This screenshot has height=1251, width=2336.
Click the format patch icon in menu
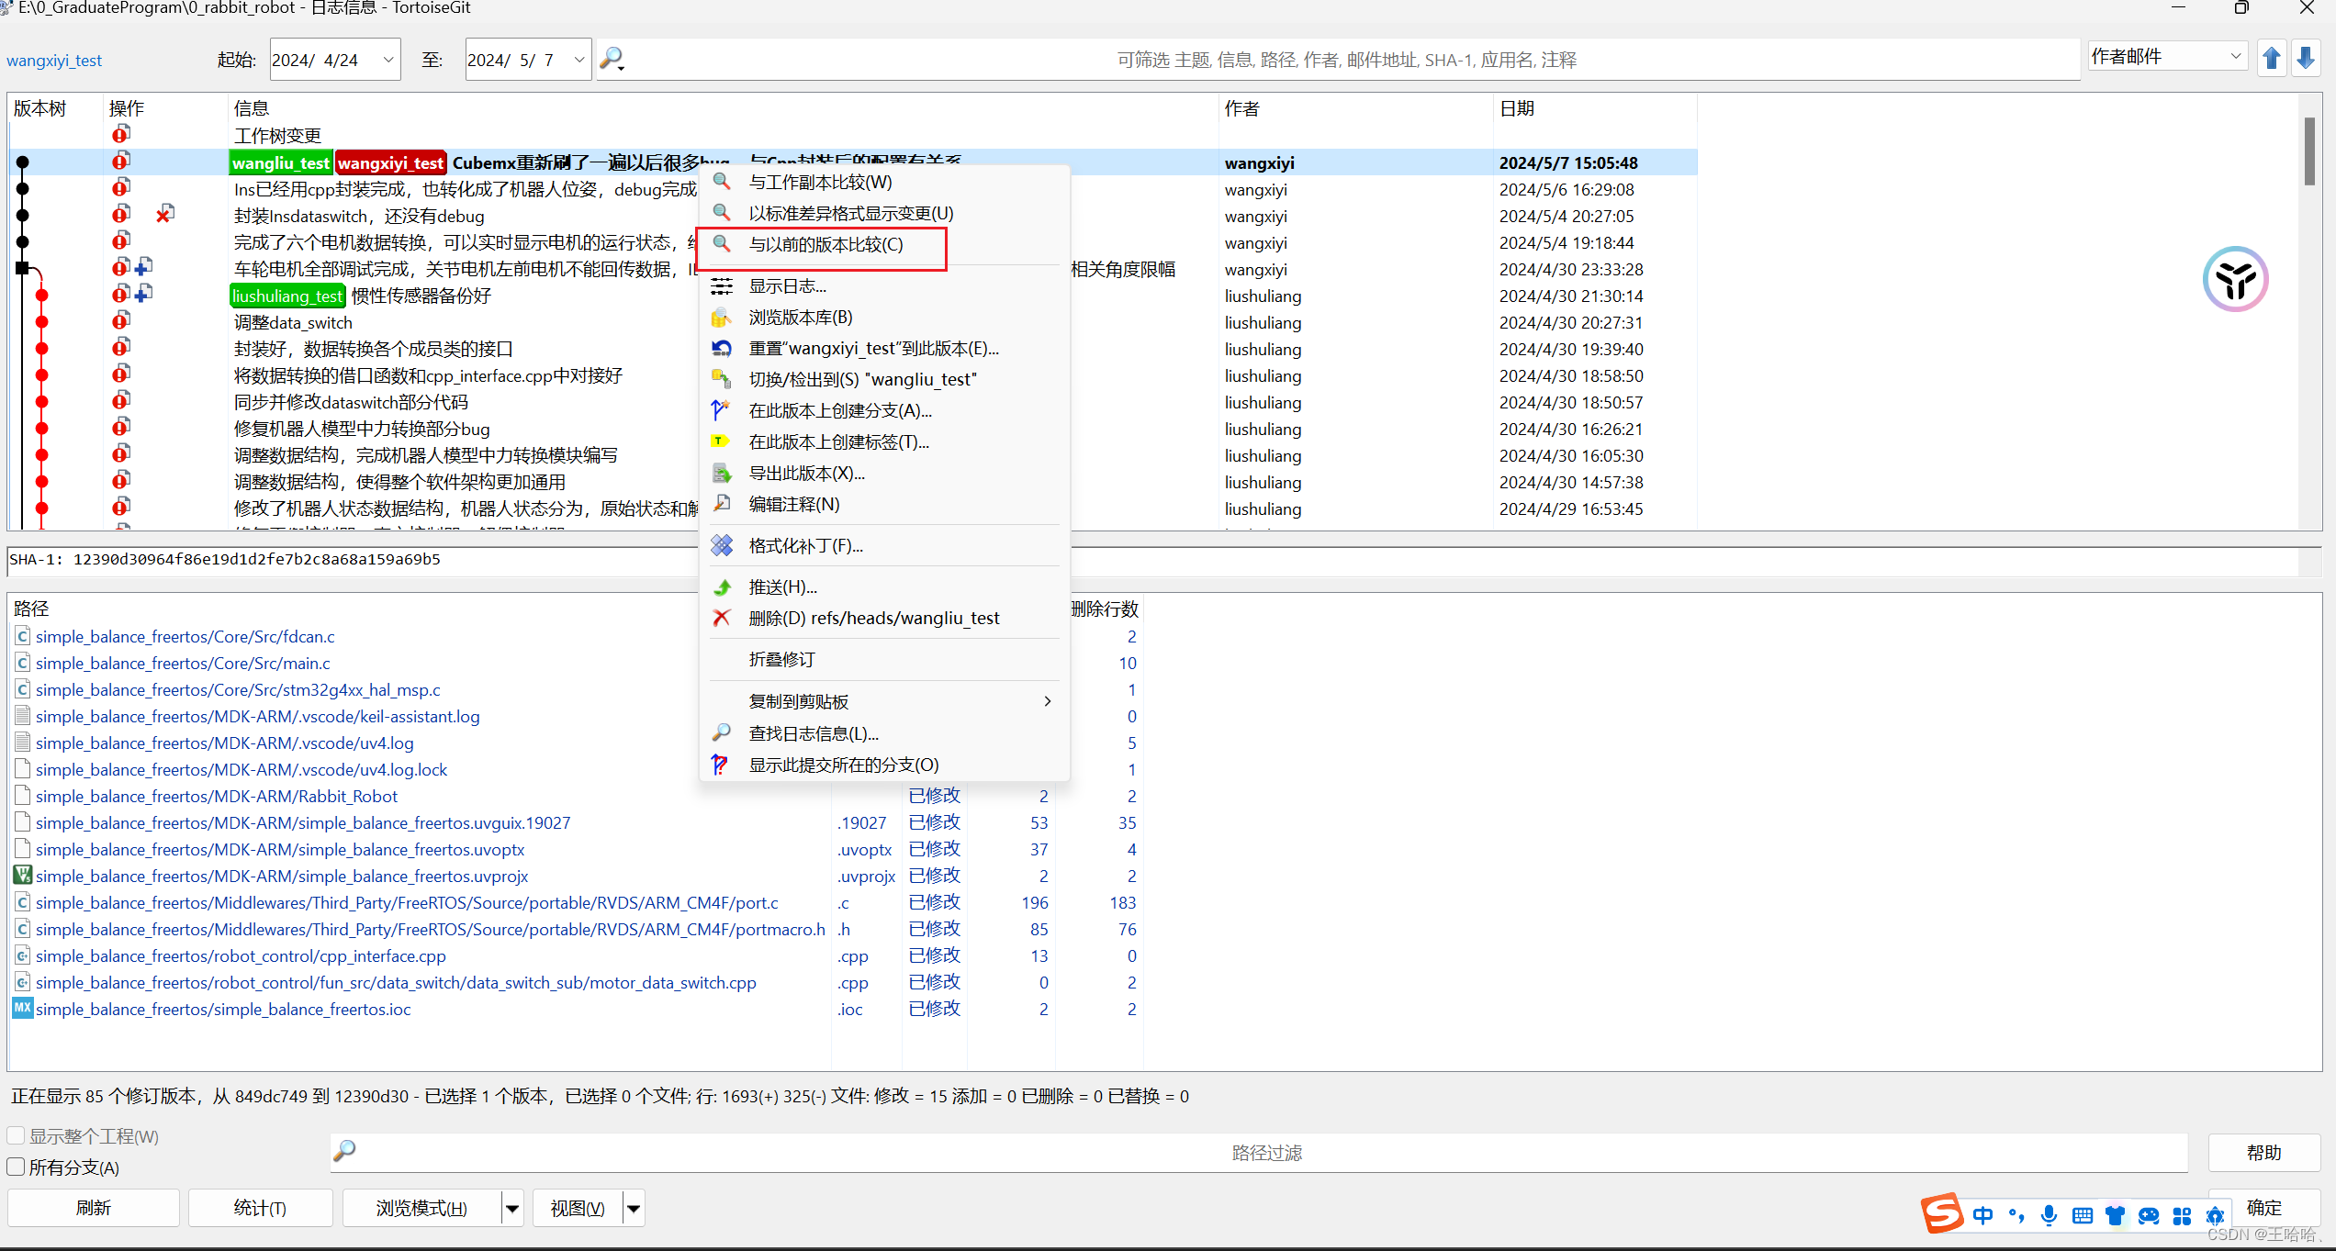coord(722,546)
